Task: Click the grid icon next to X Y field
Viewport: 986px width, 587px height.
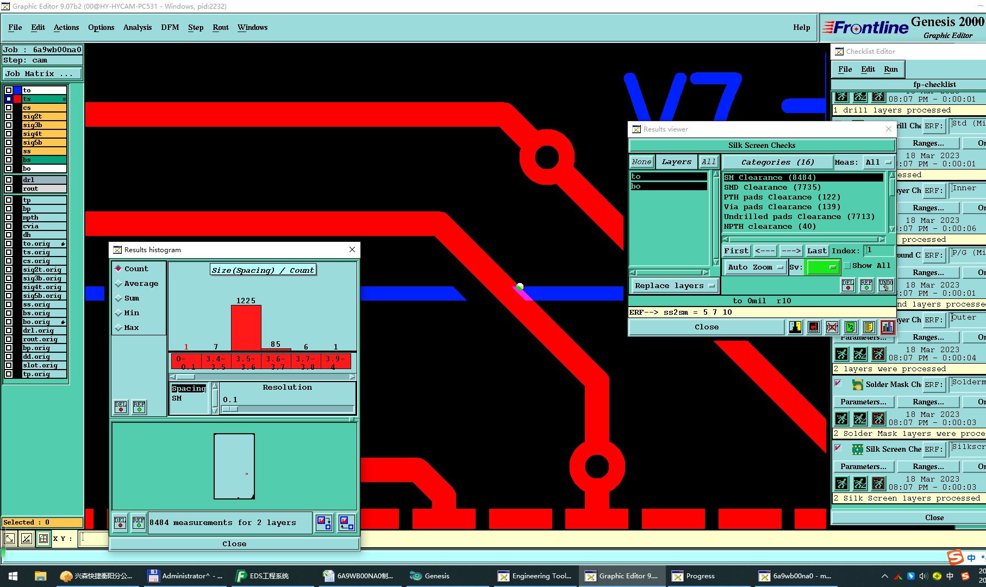Action: (43, 539)
